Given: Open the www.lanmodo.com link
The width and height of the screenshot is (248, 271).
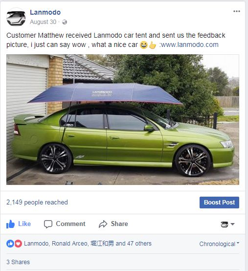Looking at the screenshot, I should tap(189, 45).
